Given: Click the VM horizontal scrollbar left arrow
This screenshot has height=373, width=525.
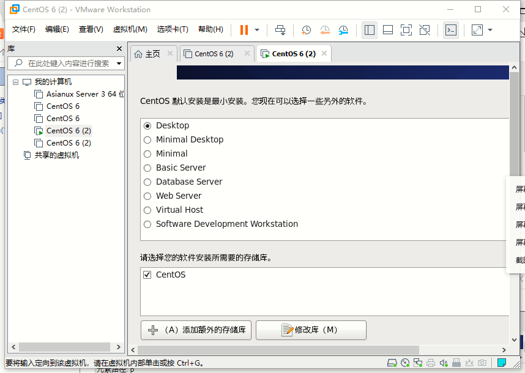Looking at the screenshot, I should click(133, 350).
